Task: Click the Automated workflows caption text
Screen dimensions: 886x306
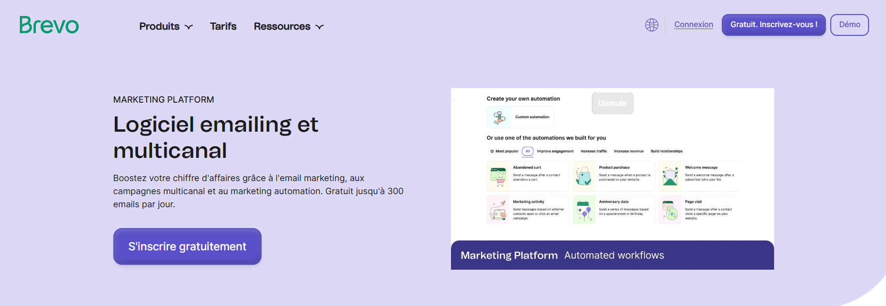Action: pyautogui.click(x=614, y=255)
